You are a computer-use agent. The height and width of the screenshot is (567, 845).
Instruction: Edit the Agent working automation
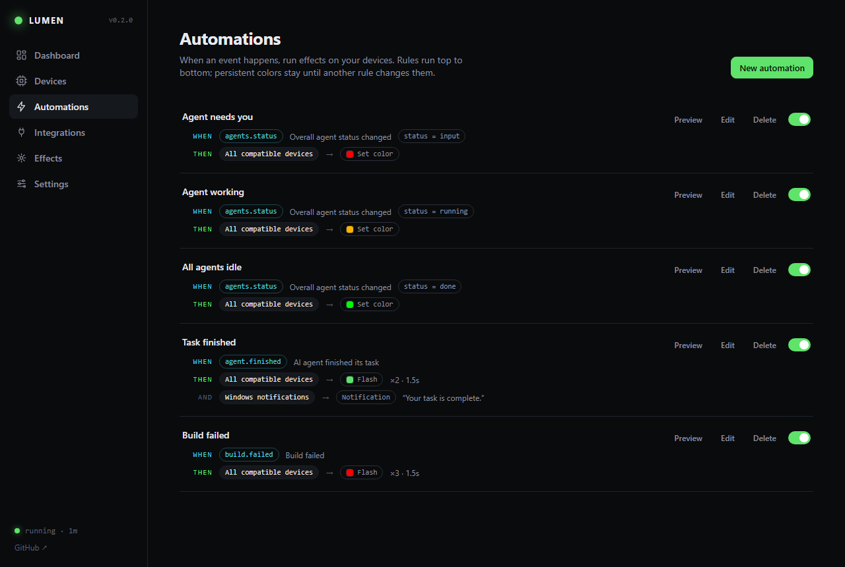click(x=727, y=195)
